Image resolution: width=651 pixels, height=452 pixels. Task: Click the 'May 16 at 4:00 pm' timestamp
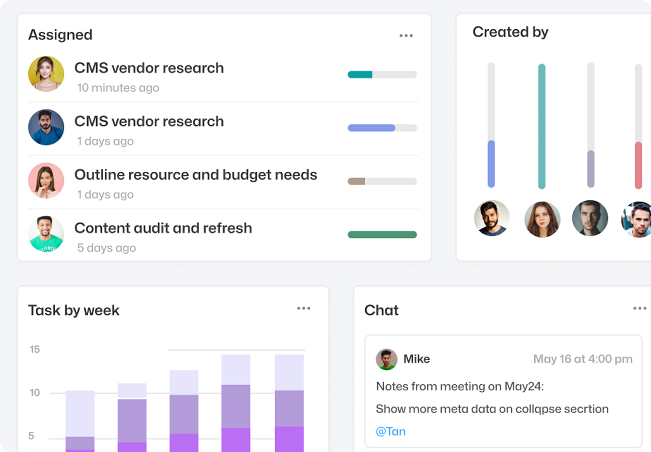click(x=583, y=359)
